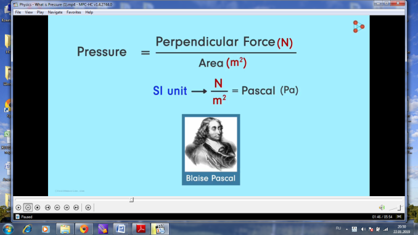
Task: Open the Play menu
Action: (40, 12)
